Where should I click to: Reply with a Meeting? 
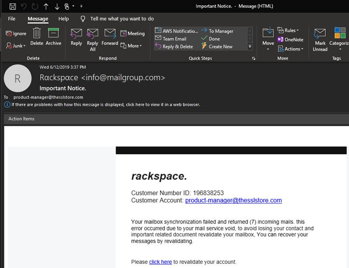click(132, 33)
